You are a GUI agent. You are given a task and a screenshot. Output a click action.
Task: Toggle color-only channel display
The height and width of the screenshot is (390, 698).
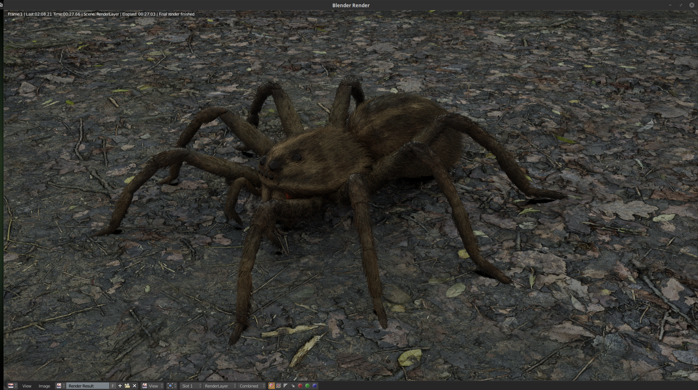pyautogui.click(x=279, y=386)
